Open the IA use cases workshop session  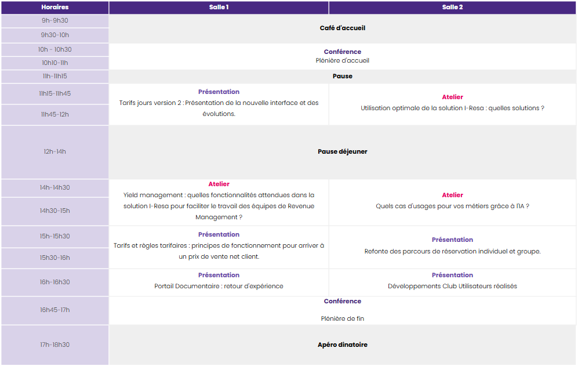point(452,206)
